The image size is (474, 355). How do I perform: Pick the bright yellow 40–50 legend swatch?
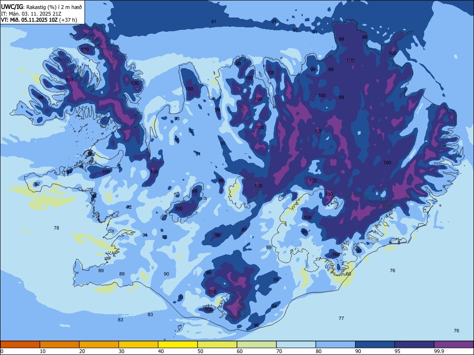click(x=178, y=345)
